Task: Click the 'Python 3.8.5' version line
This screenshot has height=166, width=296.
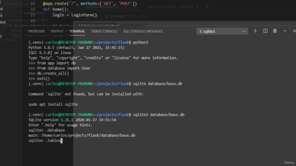Action: click(x=76, y=47)
